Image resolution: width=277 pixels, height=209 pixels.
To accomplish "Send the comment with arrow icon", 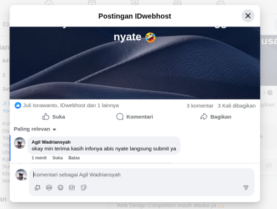I will [x=246, y=187].
